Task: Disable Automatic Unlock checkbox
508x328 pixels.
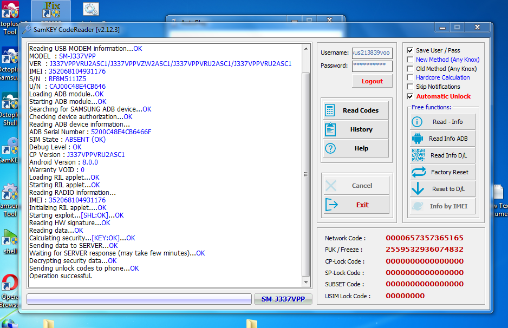Action: [x=410, y=96]
